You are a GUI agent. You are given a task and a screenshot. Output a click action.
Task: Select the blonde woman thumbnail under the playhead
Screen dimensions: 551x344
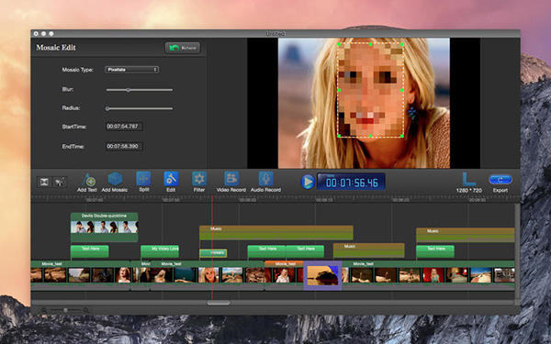208,275
